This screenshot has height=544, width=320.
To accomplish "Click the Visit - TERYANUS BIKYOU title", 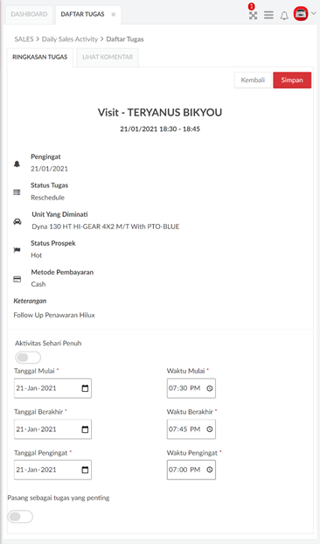I will coord(160,113).
